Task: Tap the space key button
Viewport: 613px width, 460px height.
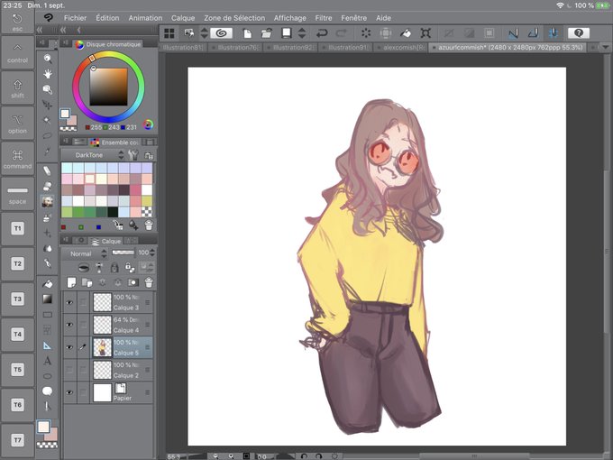Action: 17,194
